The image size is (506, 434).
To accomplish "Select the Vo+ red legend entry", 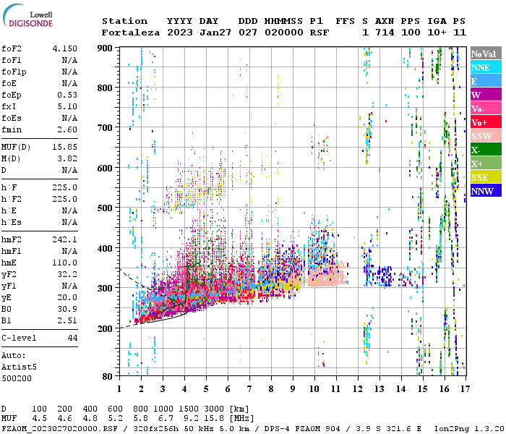I will coord(484,123).
